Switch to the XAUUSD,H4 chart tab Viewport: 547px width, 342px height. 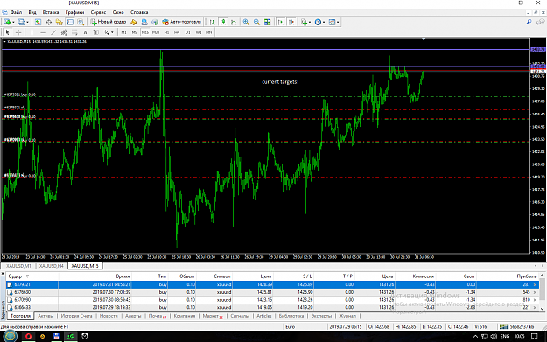point(52,266)
